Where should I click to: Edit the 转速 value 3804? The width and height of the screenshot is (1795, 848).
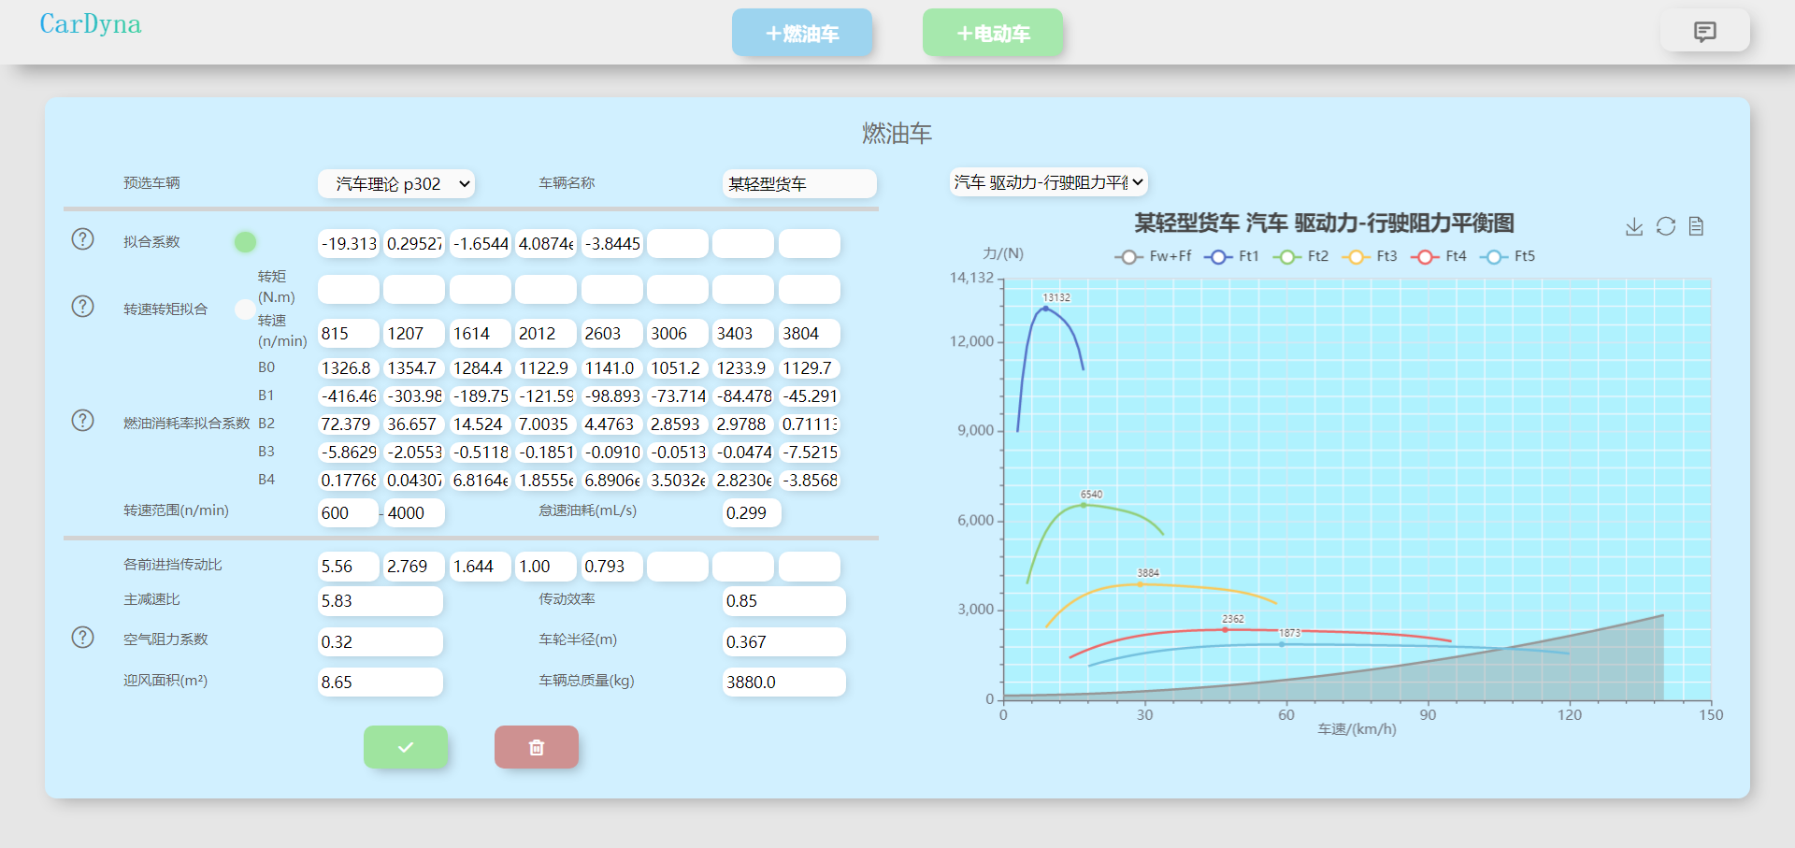[x=810, y=334]
